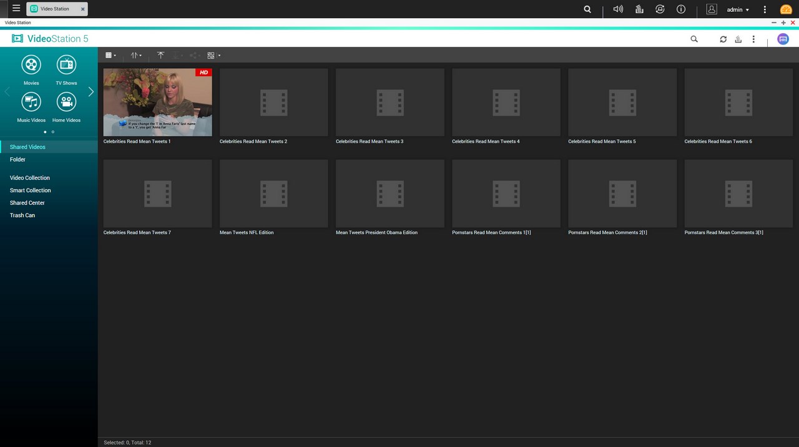Click the 'Selected: 0, Total: 12' status text
The height and width of the screenshot is (447, 799).
(127, 443)
